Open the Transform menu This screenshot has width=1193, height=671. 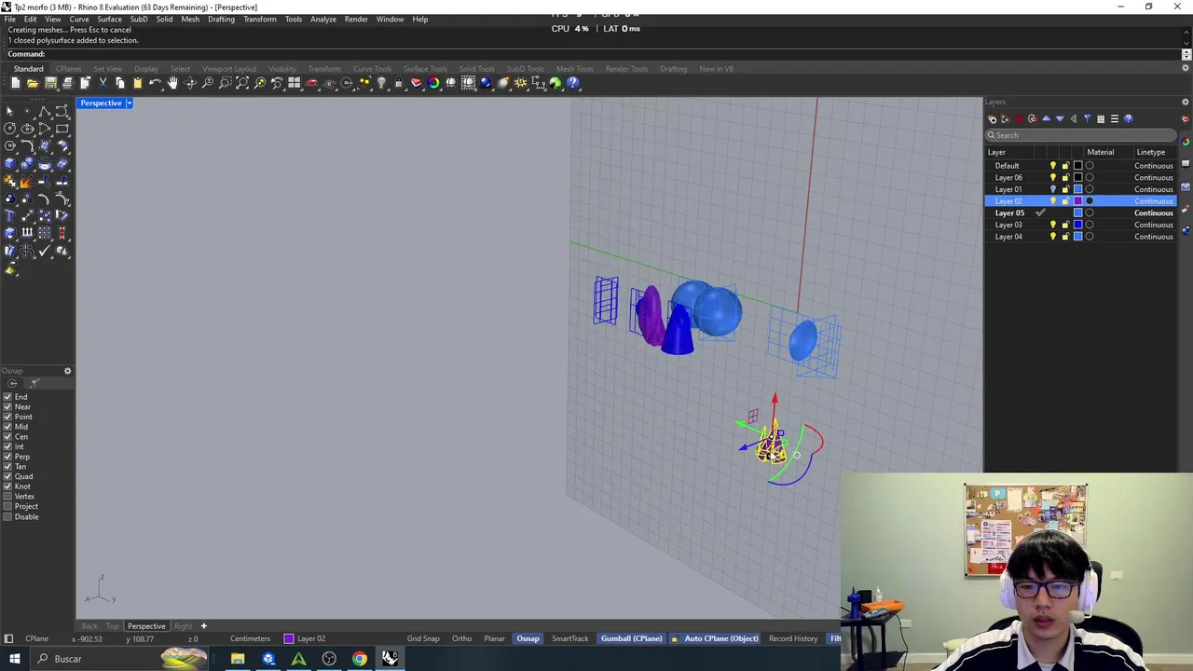point(259,19)
